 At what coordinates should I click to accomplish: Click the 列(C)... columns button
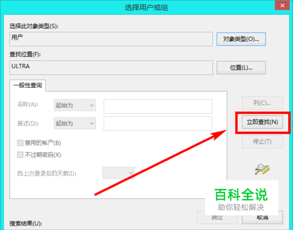coord(263,103)
